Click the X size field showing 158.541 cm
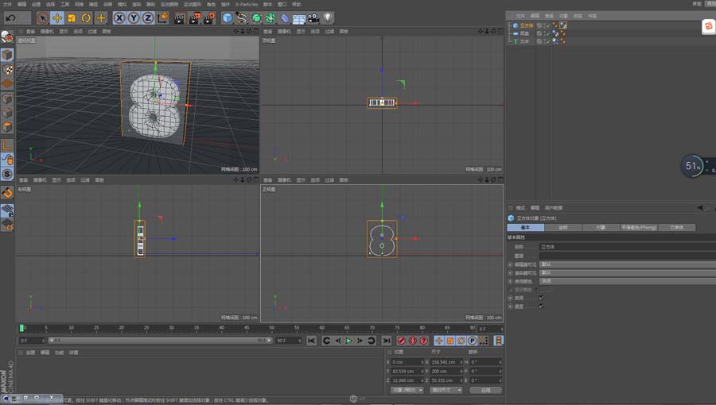This screenshot has width=716, height=405. pos(446,361)
